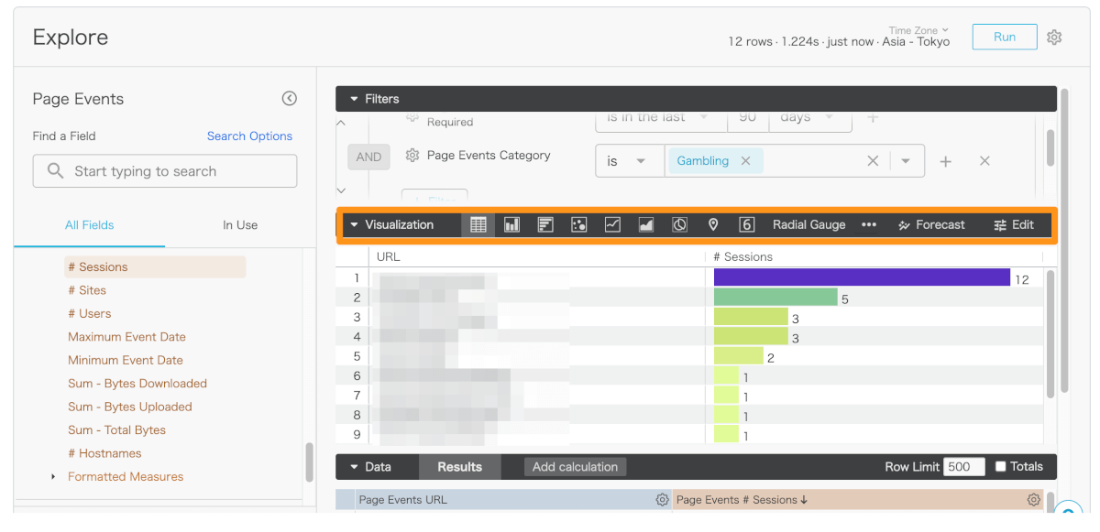The height and width of the screenshot is (532, 1100).
Task: Select Sum - Bytes Uploaded measure
Action: (x=130, y=407)
